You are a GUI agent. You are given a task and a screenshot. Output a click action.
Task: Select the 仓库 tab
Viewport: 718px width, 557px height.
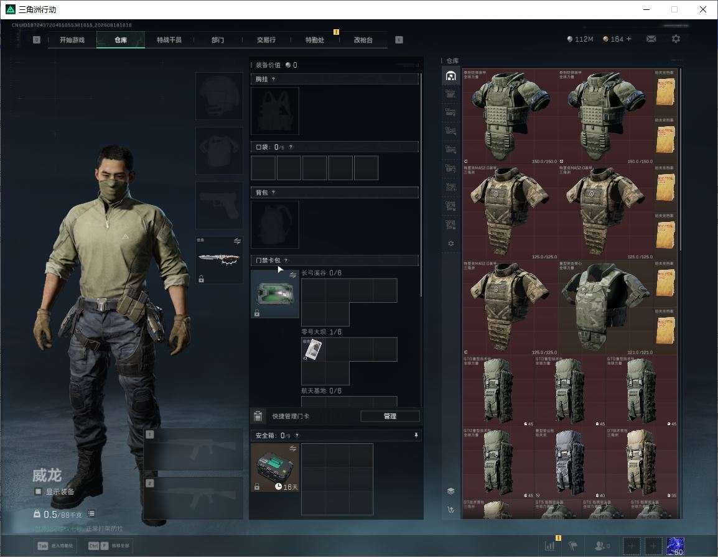point(121,40)
